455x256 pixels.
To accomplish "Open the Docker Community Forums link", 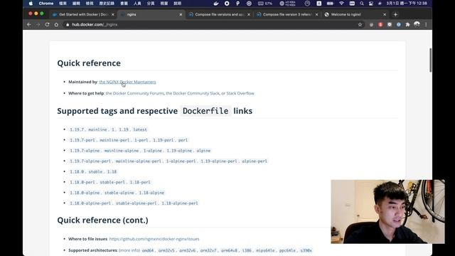I will (135, 93).
